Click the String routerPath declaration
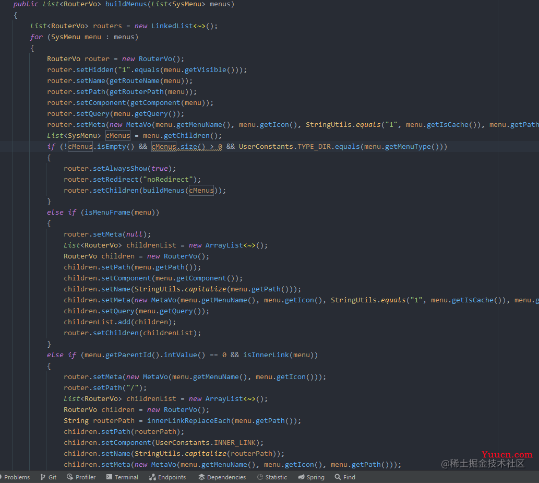This screenshot has width=539, height=483. click(x=99, y=421)
